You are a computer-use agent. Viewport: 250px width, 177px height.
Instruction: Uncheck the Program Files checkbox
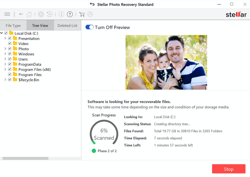point(10,74)
